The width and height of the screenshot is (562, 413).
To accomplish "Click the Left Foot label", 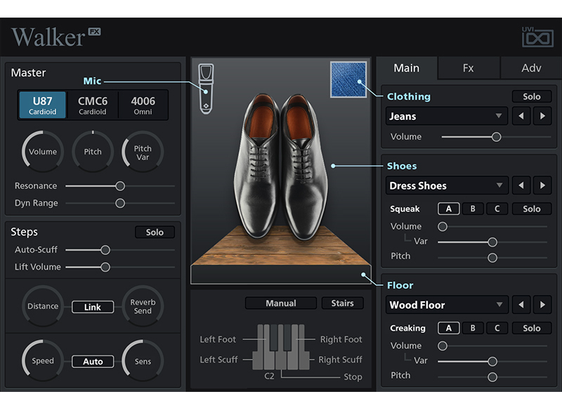I will coord(218,339).
